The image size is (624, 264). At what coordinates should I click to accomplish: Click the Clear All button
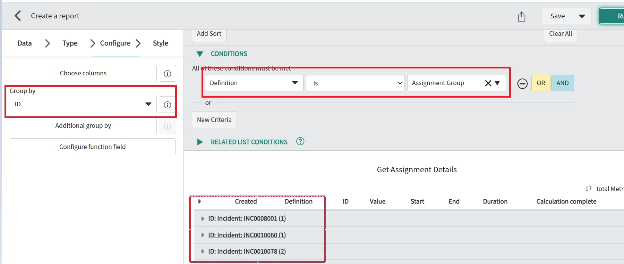click(x=560, y=34)
